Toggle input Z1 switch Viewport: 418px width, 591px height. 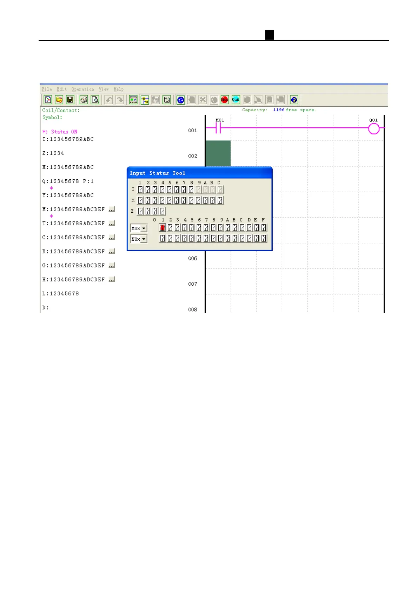140,211
